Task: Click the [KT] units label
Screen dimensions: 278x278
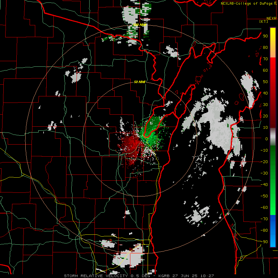Action: pyautogui.click(x=264, y=21)
